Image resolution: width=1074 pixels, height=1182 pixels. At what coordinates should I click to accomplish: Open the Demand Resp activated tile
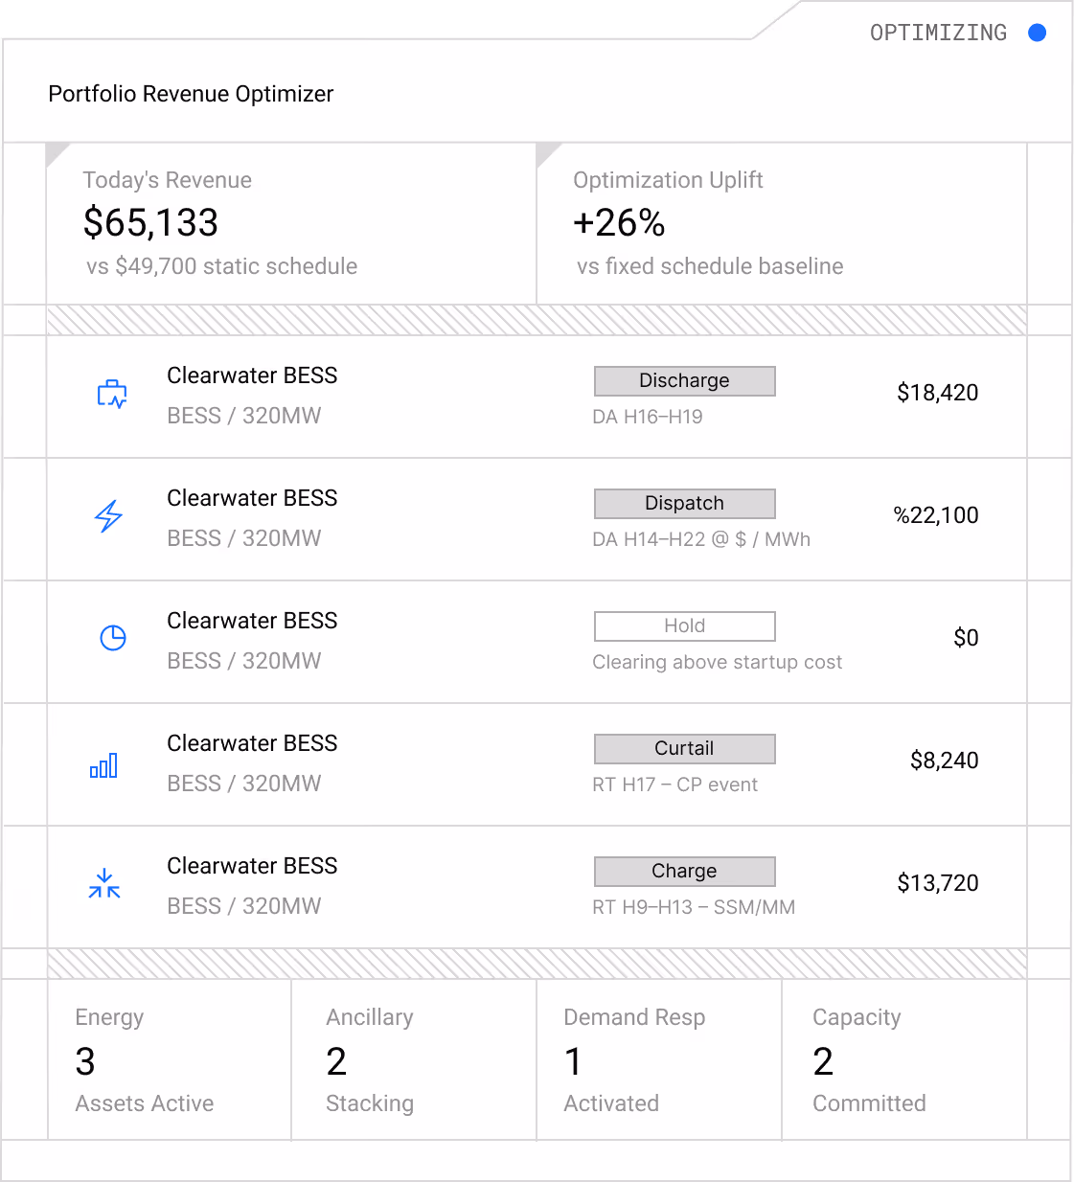tap(659, 1059)
